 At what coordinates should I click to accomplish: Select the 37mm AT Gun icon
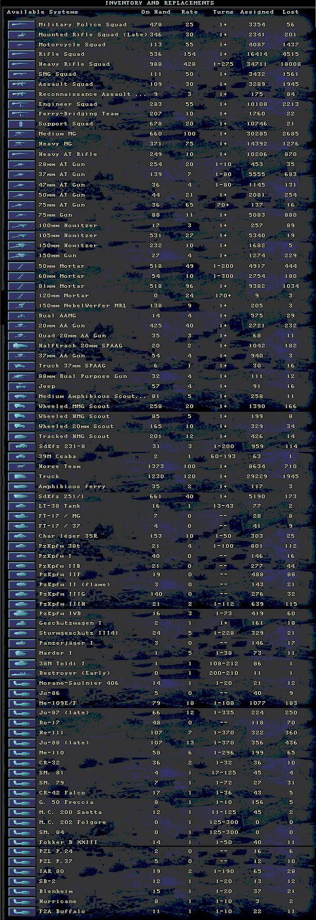pyautogui.click(x=22, y=175)
